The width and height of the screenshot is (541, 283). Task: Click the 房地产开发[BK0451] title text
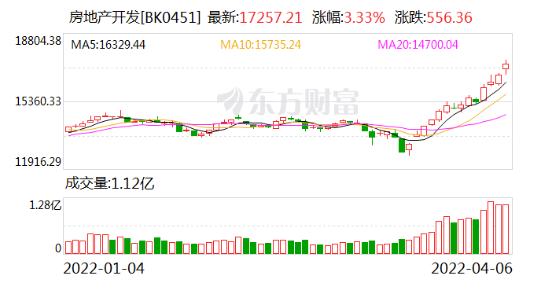pos(134,17)
